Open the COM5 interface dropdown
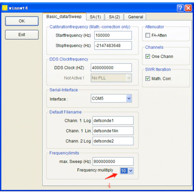Image resolution: width=194 pixels, height=194 pixels. [129, 99]
